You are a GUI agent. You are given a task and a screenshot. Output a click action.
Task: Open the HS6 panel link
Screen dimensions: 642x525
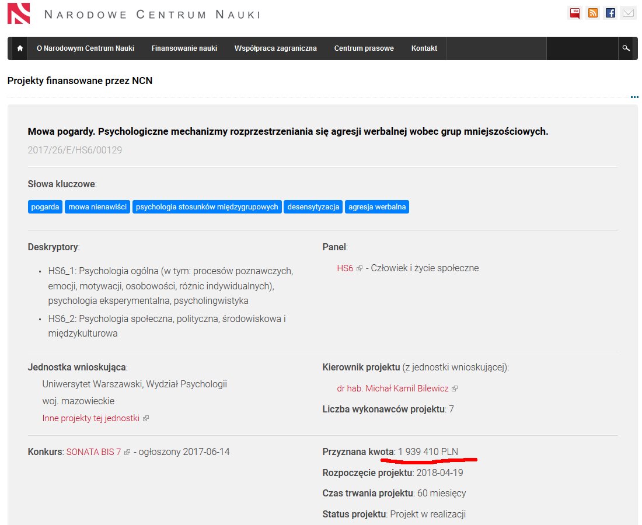click(x=345, y=268)
